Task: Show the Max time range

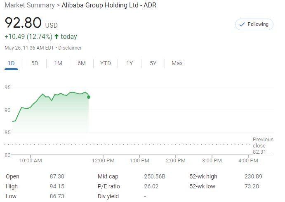Action: 177,63
